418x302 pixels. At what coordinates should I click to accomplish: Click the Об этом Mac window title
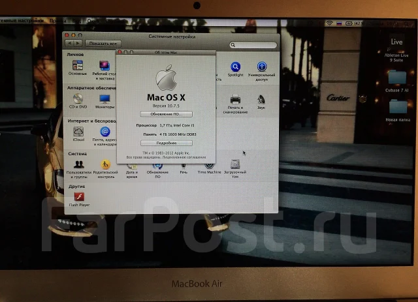166,52
